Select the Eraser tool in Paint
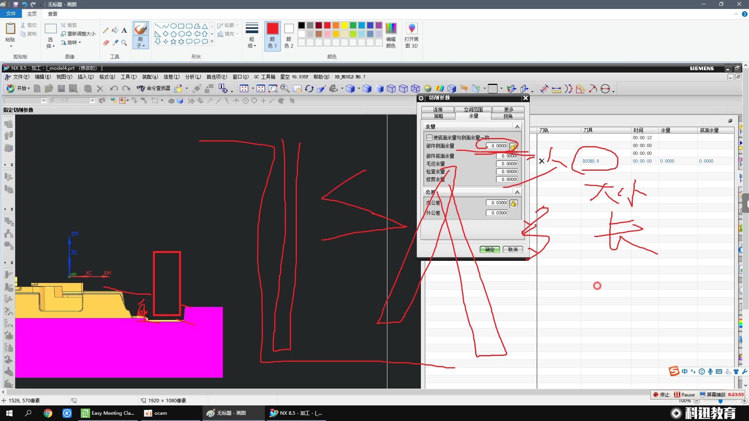Image resolution: width=749 pixels, height=421 pixels. [106, 42]
